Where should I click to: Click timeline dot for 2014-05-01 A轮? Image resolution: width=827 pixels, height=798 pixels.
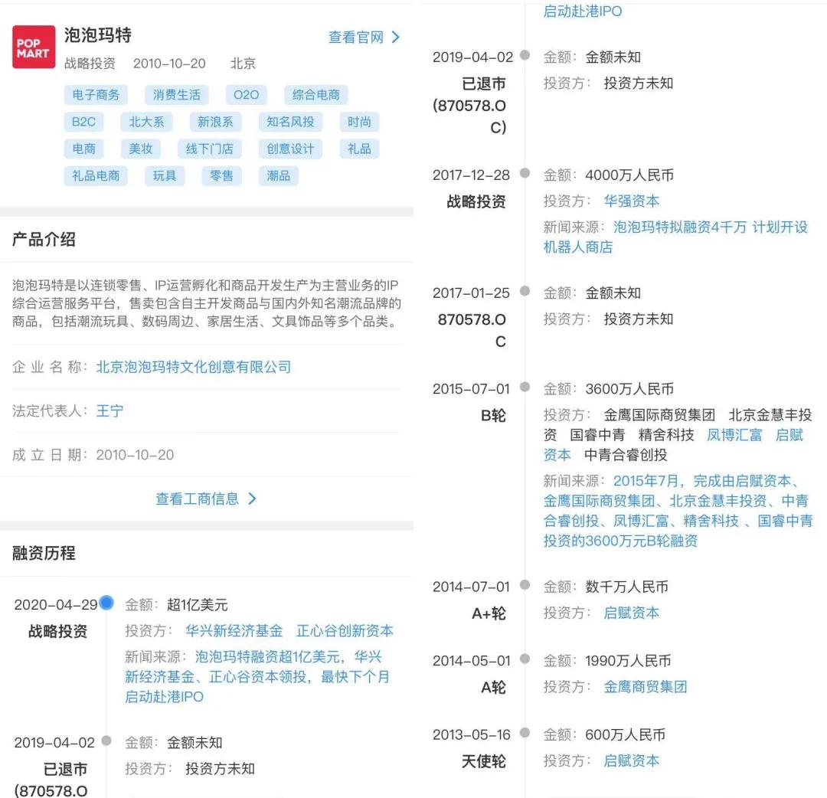point(525,658)
